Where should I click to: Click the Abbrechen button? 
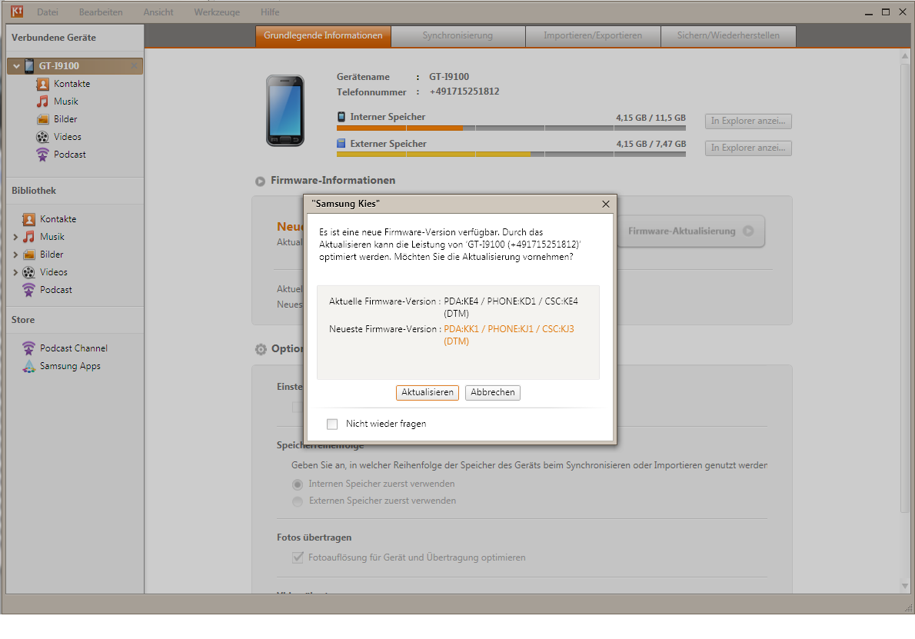point(493,393)
